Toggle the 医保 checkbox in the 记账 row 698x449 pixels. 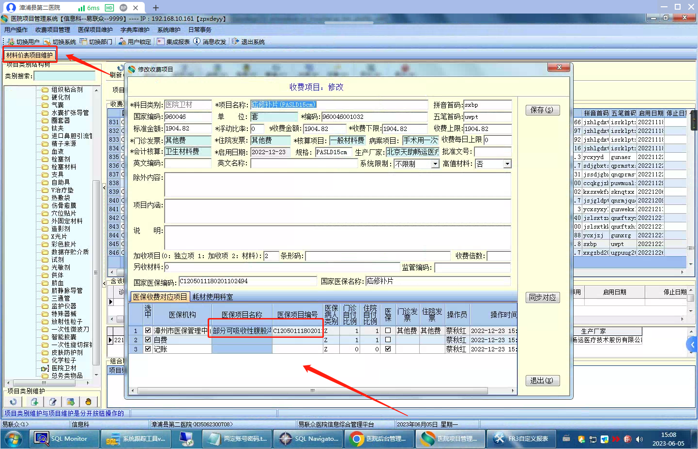tap(388, 348)
